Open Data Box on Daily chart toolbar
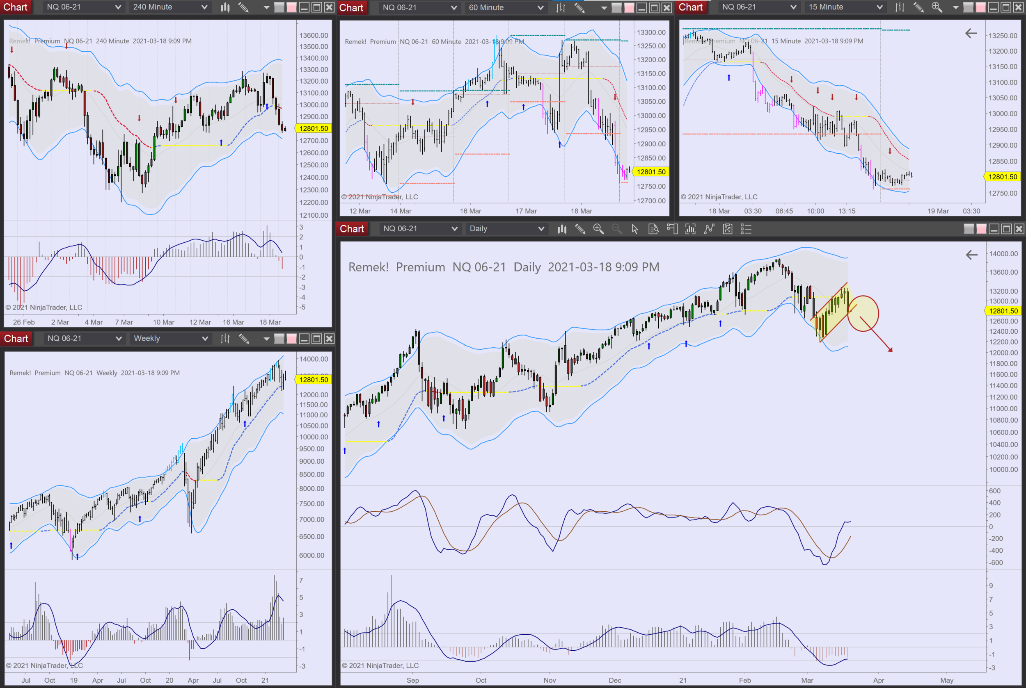1026x688 pixels. [x=653, y=229]
